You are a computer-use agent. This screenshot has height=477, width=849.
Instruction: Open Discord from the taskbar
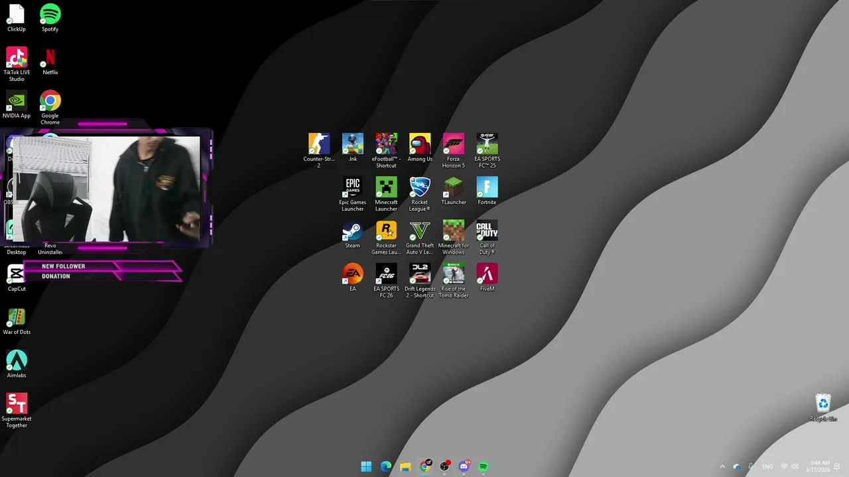pos(464,466)
